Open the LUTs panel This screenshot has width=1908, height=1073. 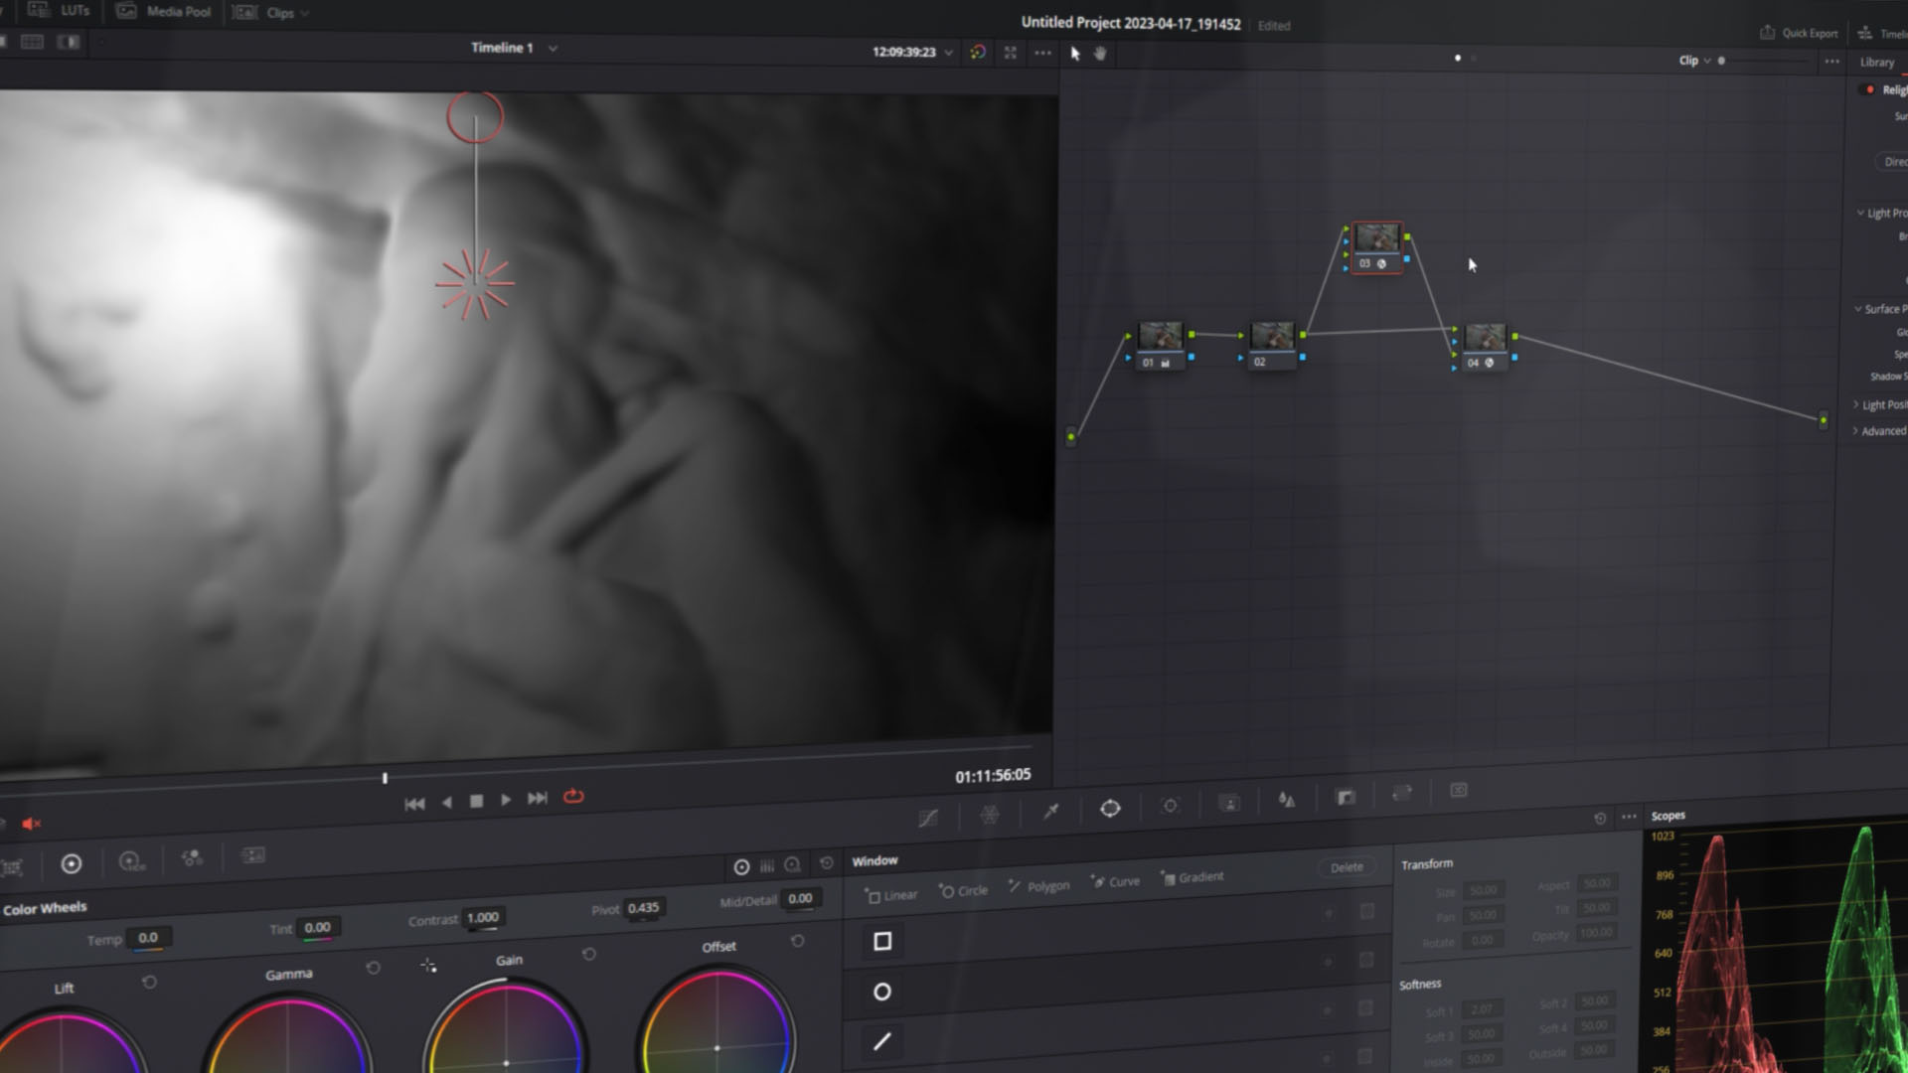(x=59, y=11)
